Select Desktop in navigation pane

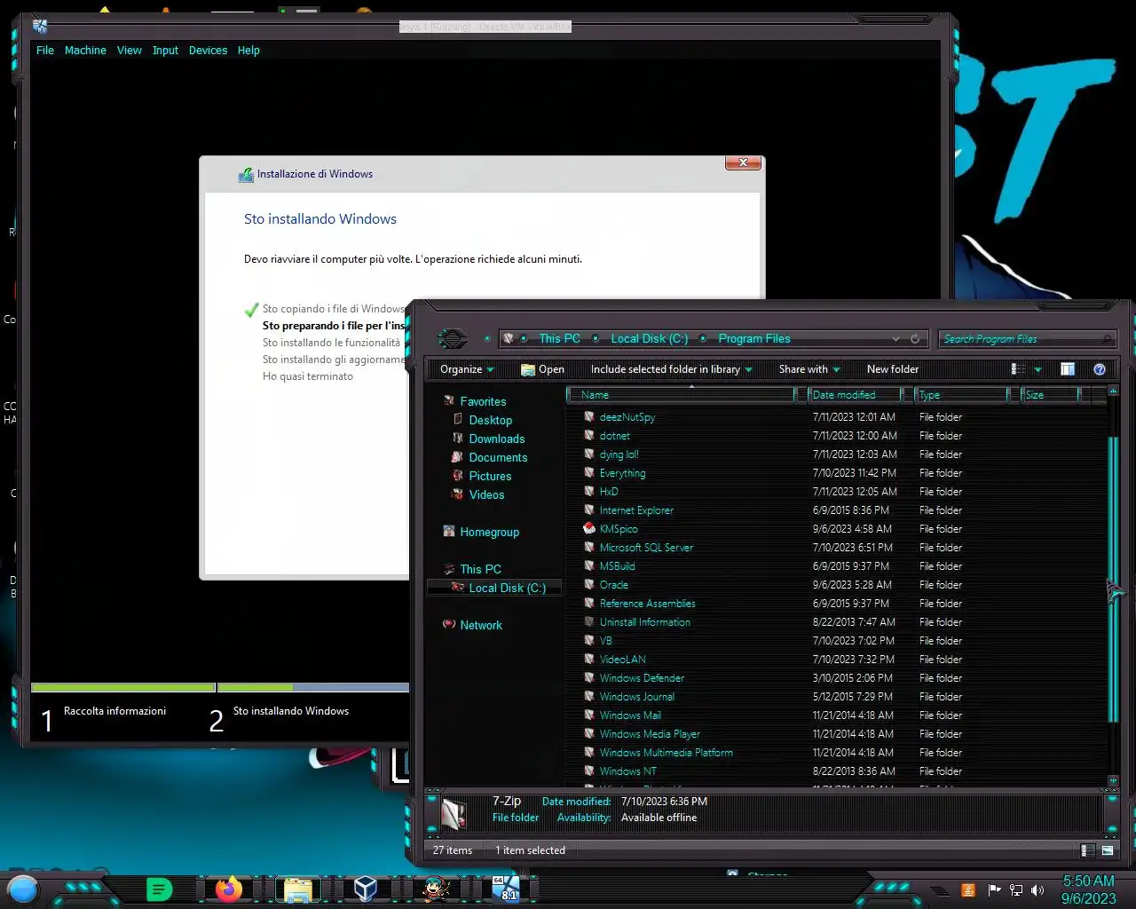(490, 420)
